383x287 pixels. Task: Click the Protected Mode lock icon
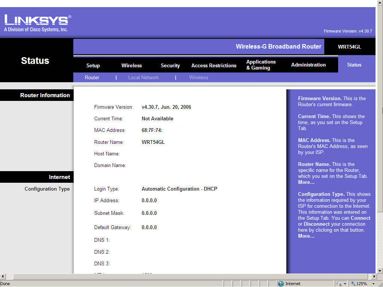pos(339,284)
